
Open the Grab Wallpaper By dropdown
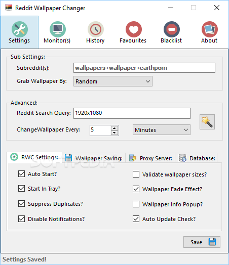(x=113, y=81)
